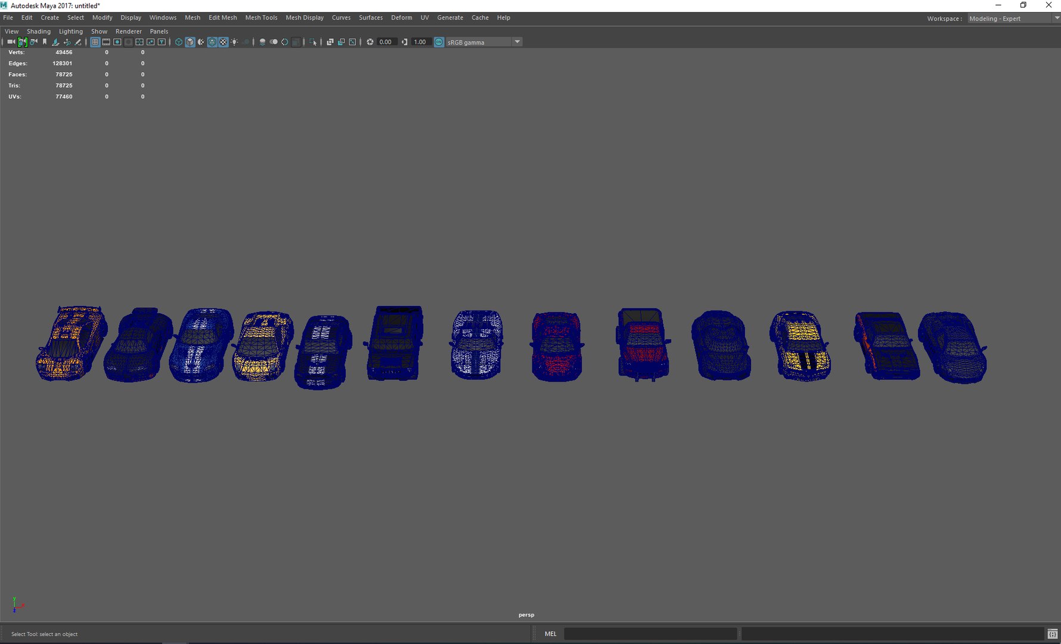Click the Select Camera icon
The image size is (1061, 644).
pyautogui.click(x=11, y=42)
